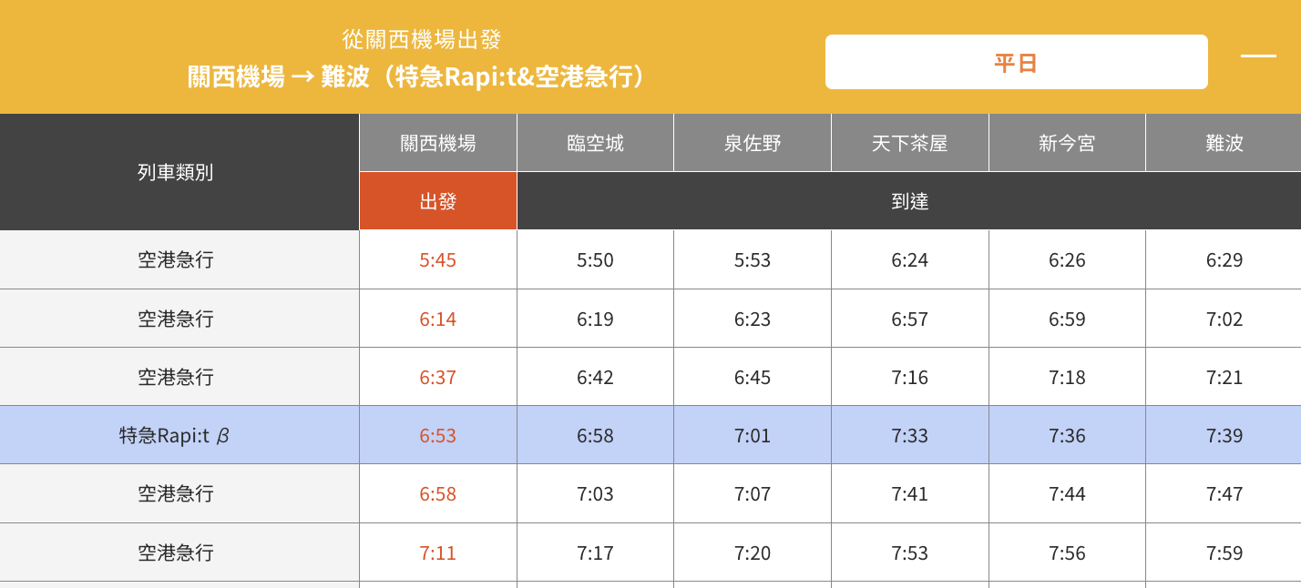Select the 關西機場 station column header

coord(438,142)
